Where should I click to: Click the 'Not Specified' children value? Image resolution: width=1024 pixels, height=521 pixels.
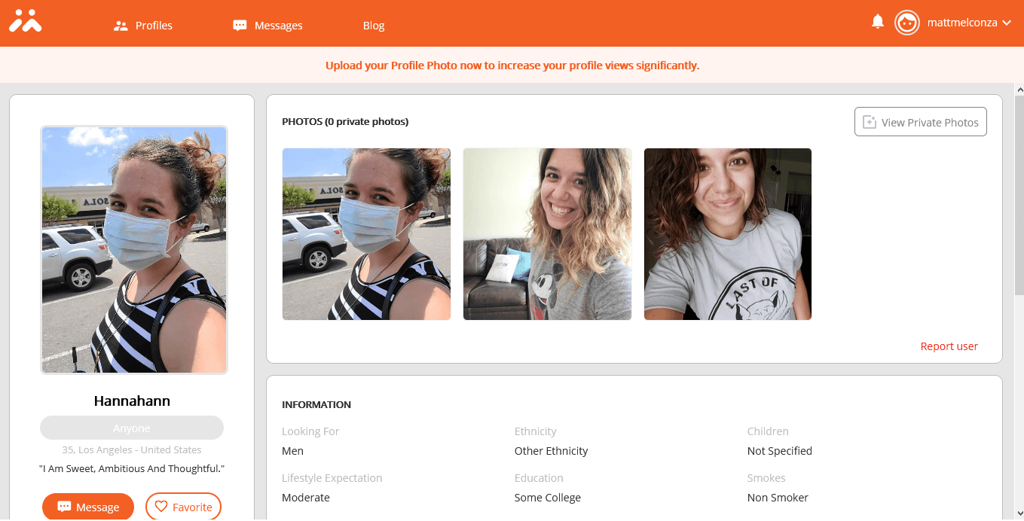[780, 451]
